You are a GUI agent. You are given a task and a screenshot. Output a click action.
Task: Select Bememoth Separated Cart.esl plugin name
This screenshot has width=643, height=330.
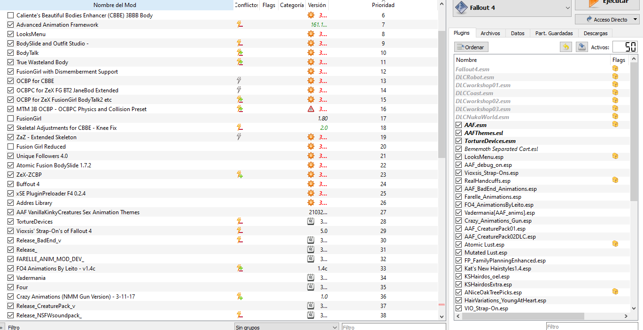[x=501, y=149]
